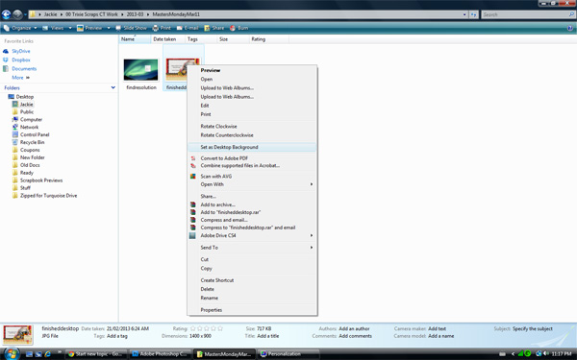Screen dimensions: 577x360
Task: Select Copy in the context menu
Action: click(x=252, y=269)
